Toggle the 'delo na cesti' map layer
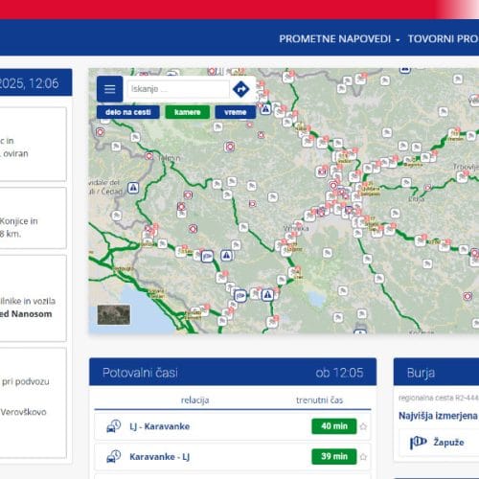479x479 pixels. [128, 112]
